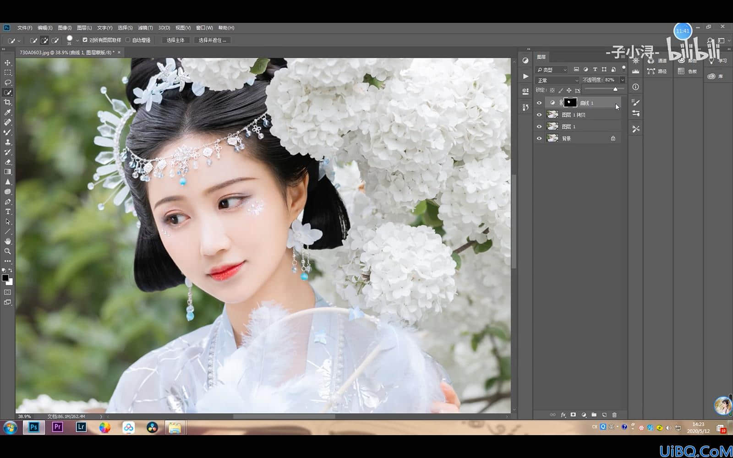Viewport: 733px width, 458px height.
Task: Toggle lock transparent pixels
Action: 552,91
